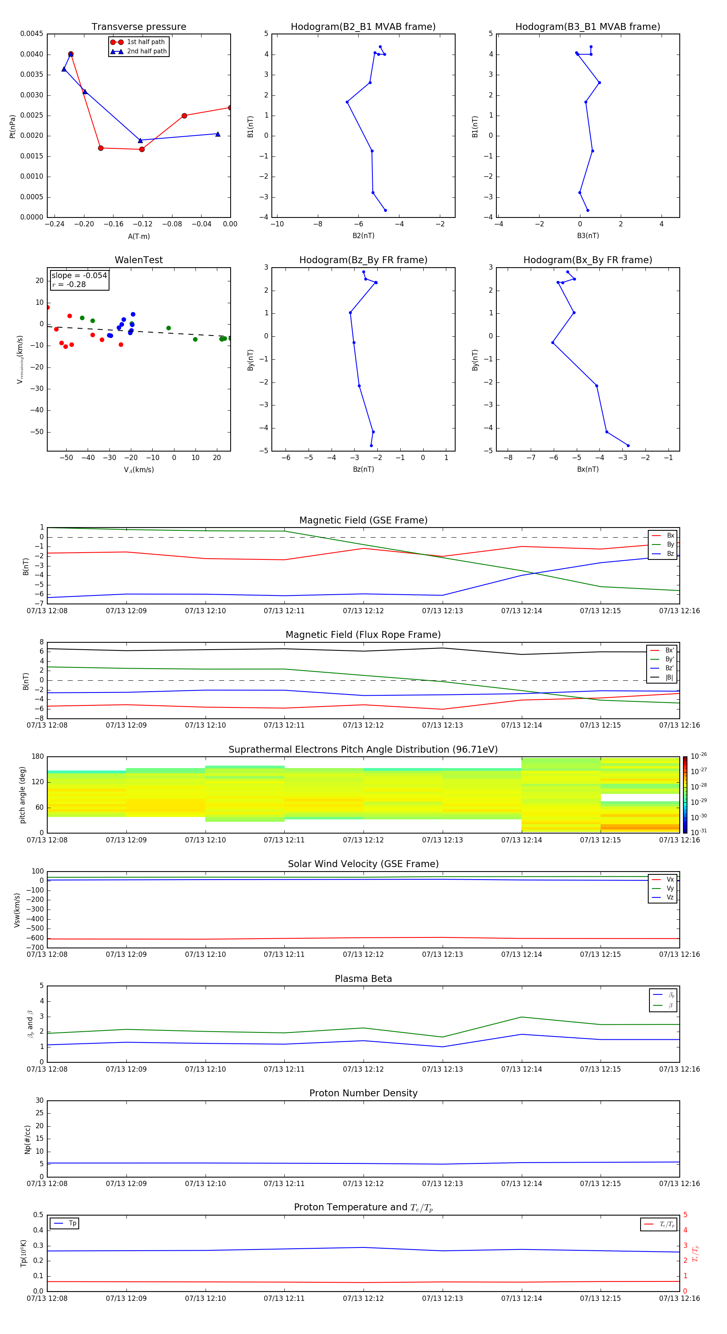The height and width of the screenshot is (1334, 727).
Task: Click 'Vx' legend entry in velocity plot
Action: pyautogui.click(x=663, y=879)
